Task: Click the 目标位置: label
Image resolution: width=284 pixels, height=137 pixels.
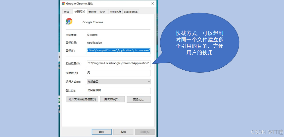Action: [x=71, y=43]
